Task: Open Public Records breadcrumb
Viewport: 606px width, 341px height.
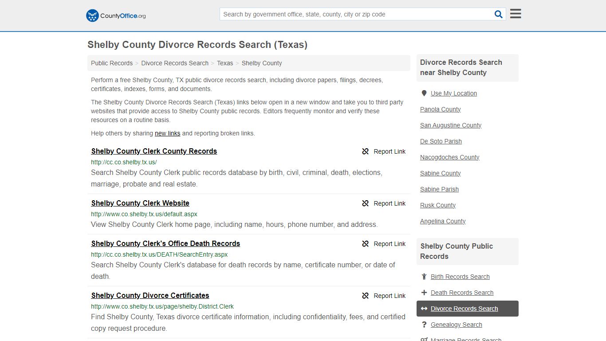Action: click(x=112, y=63)
